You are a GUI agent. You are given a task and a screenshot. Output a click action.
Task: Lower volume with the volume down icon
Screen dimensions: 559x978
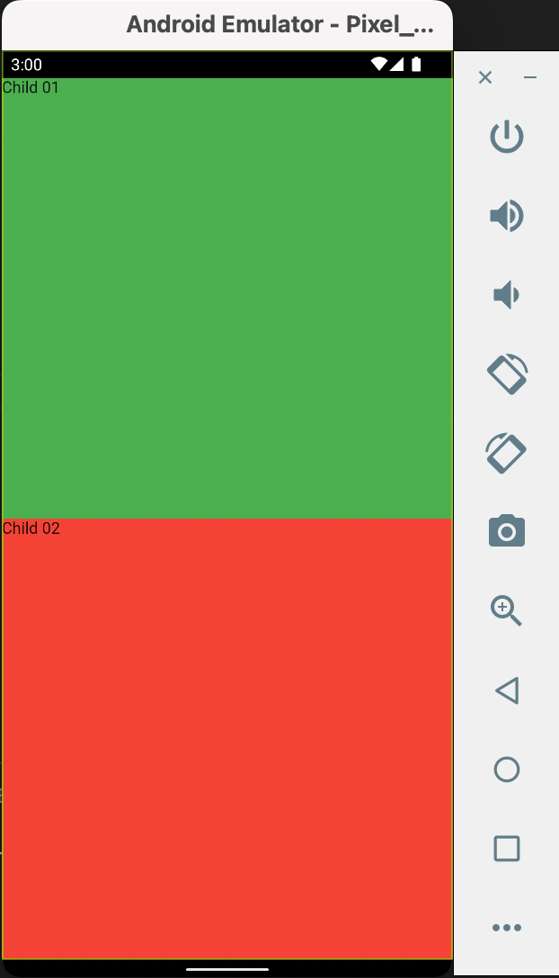tap(507, 295)
